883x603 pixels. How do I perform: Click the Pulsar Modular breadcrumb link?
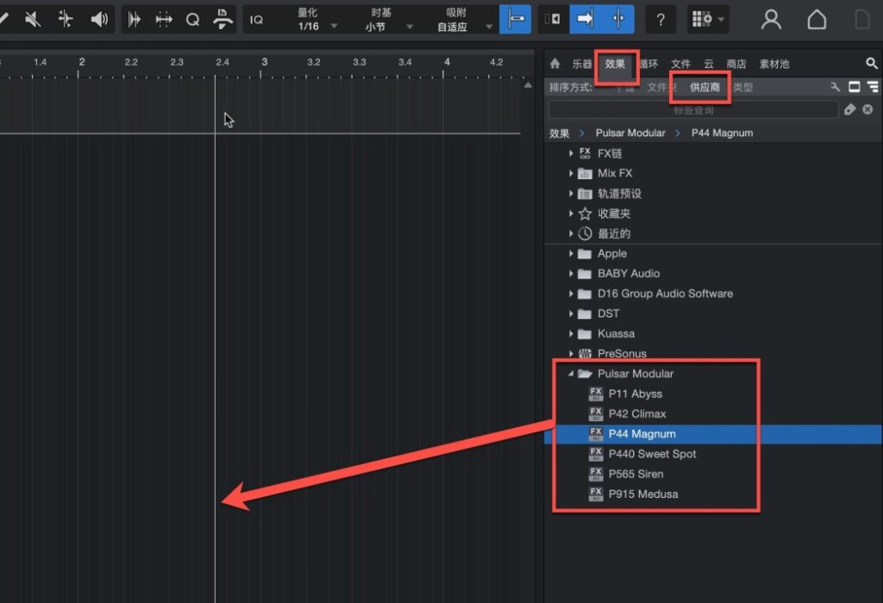[x=629, y=133]
